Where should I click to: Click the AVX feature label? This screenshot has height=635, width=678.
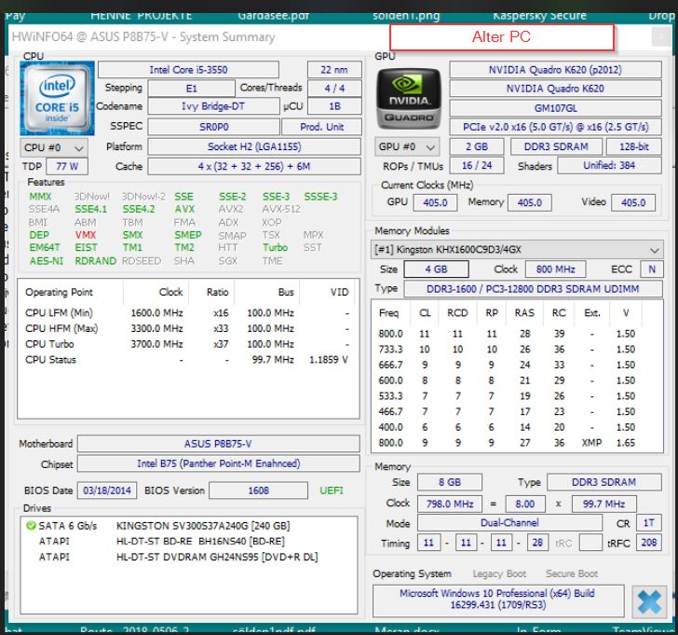(184, 209)
